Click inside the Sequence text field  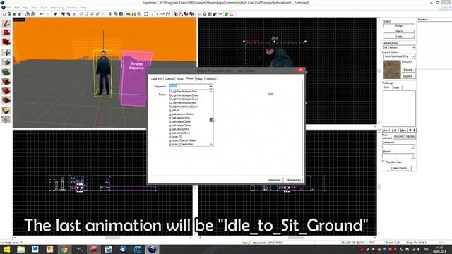pyautogui.click(x=189, y=86)
